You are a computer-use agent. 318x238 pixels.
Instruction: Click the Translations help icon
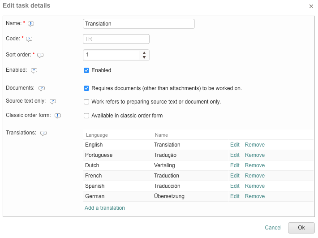click(x=43, y=133)
